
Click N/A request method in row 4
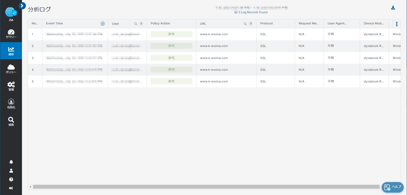coord(301,70)
